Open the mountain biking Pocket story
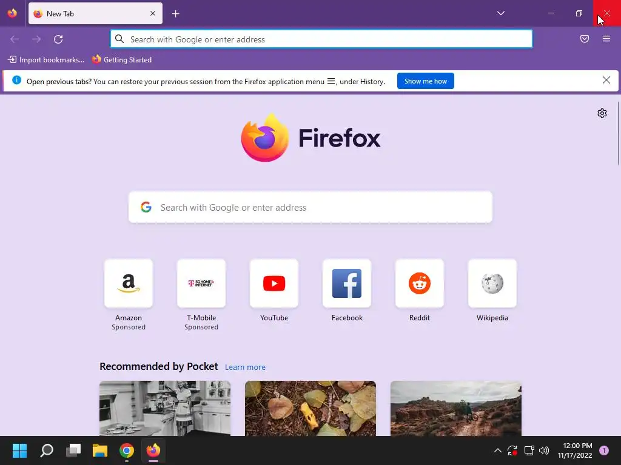Viewport: 621px width, 465px height. point(456,409)
